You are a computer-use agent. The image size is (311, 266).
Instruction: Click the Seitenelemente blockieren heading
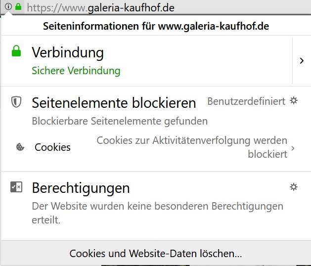tap(114, 103)
